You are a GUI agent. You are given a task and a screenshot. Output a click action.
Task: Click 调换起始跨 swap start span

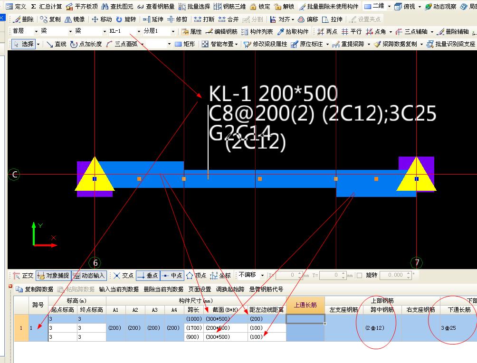(230, 289)
